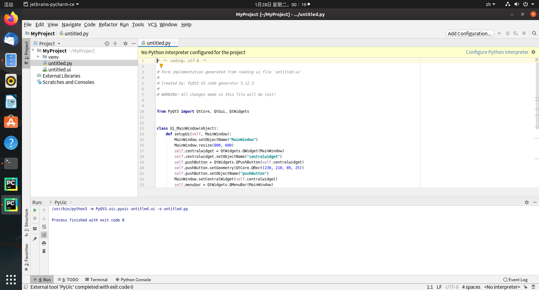Clear Run output with the trash icon
Screen dimensions: 539x290
(x=44, y=251)
